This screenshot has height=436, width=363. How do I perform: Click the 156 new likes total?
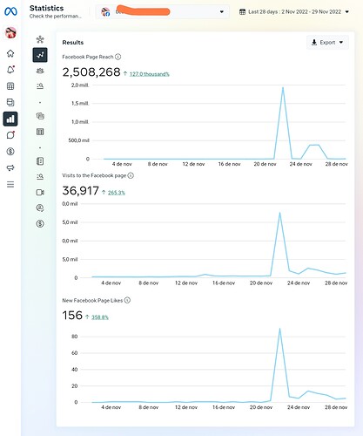point(72,316)
